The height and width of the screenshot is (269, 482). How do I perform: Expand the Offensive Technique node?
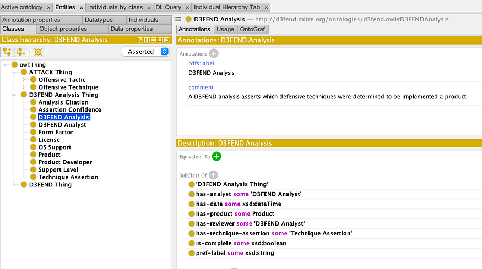pos(23,87)
